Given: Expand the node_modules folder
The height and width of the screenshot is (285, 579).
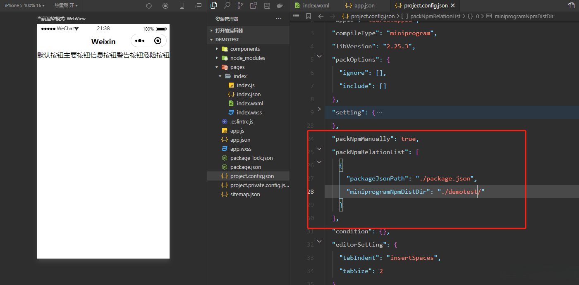Looking at the screenshot, I should pos(217,58).
